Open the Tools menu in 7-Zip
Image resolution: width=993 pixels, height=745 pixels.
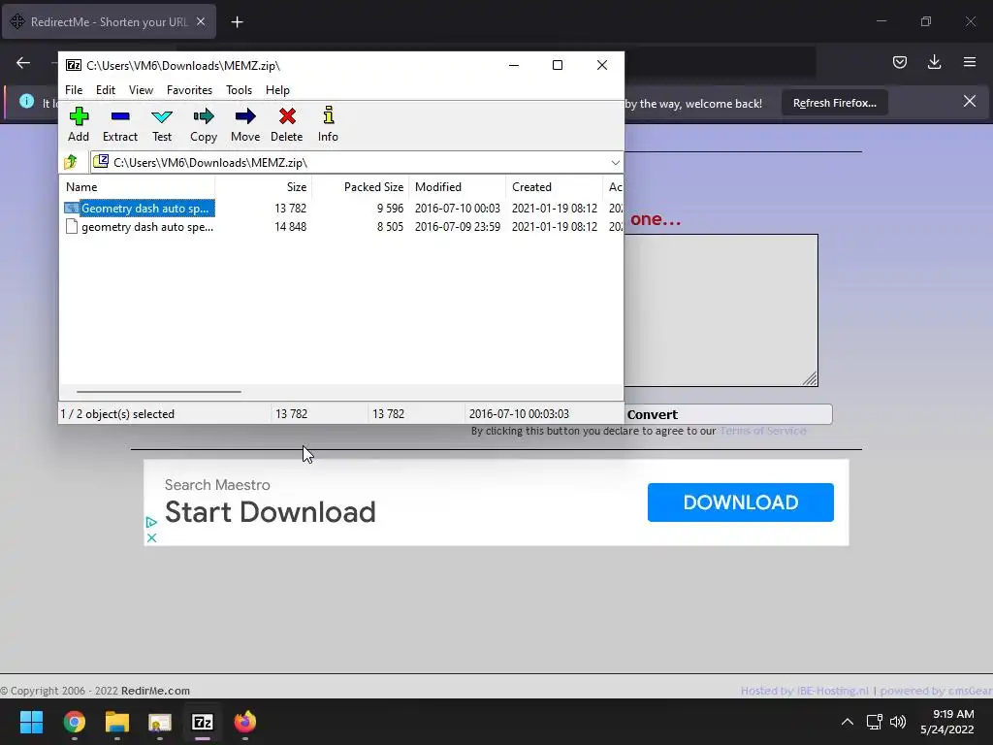click(239, 90)
